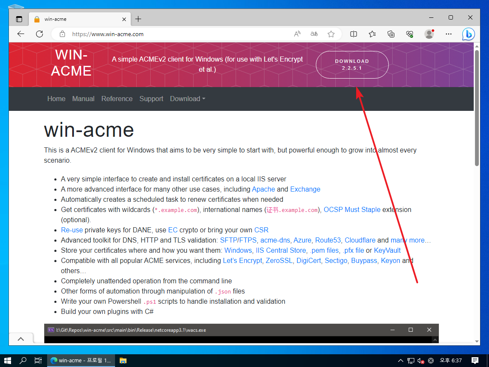
Task: Go to Home in navigation bar
Action: [x=56, y=99]
